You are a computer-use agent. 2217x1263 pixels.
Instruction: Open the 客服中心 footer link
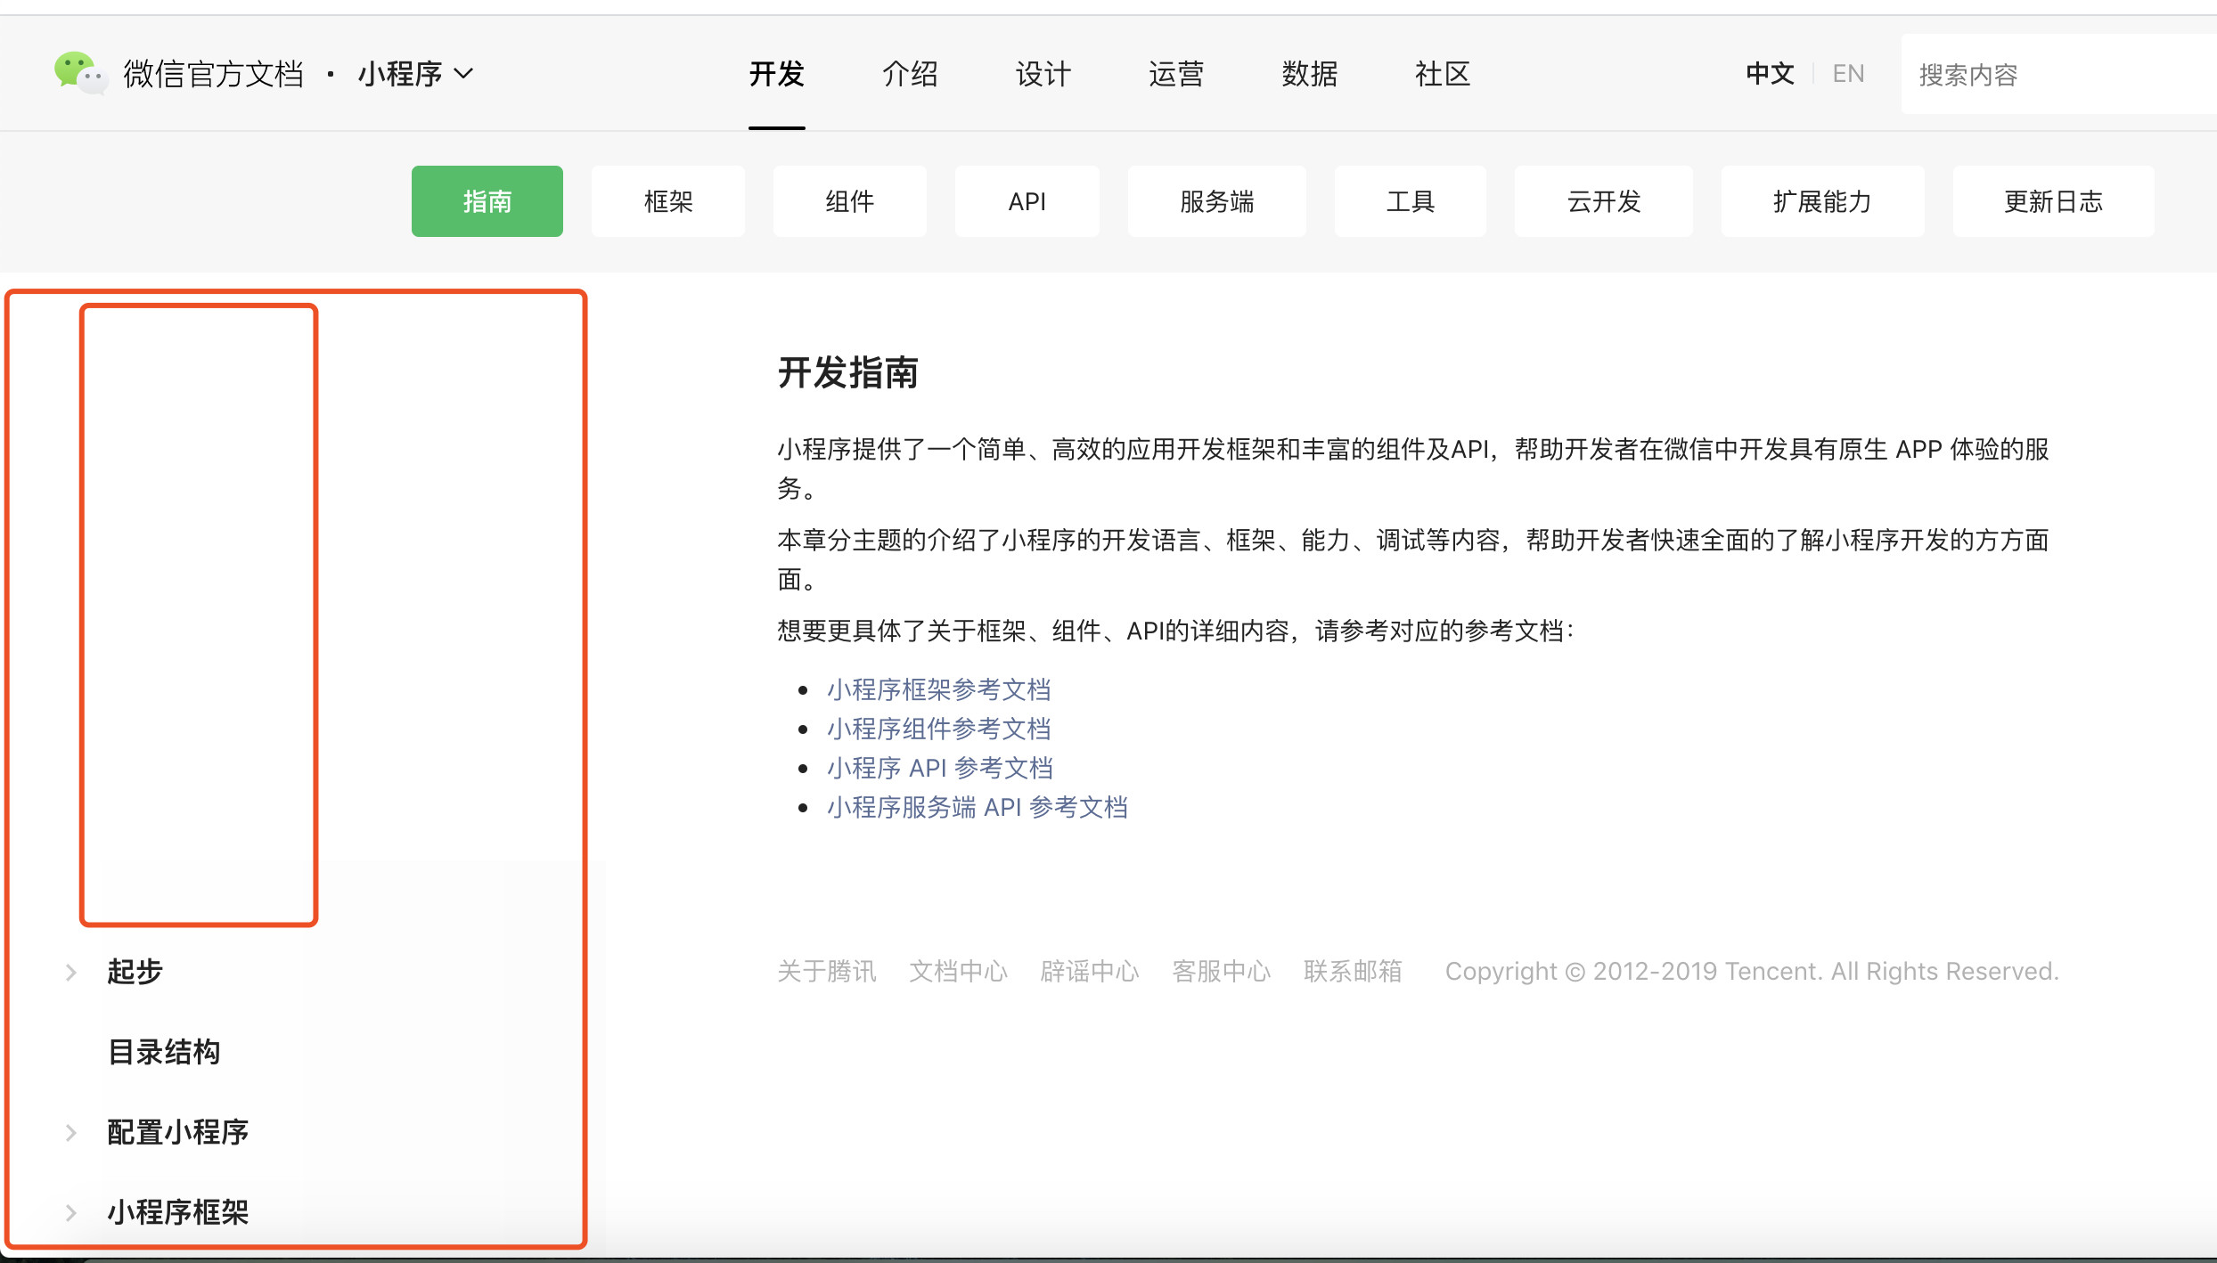click(1221, 971)
